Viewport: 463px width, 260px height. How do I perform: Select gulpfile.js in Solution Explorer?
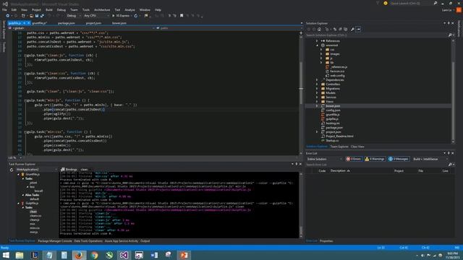tap(333, 118)
